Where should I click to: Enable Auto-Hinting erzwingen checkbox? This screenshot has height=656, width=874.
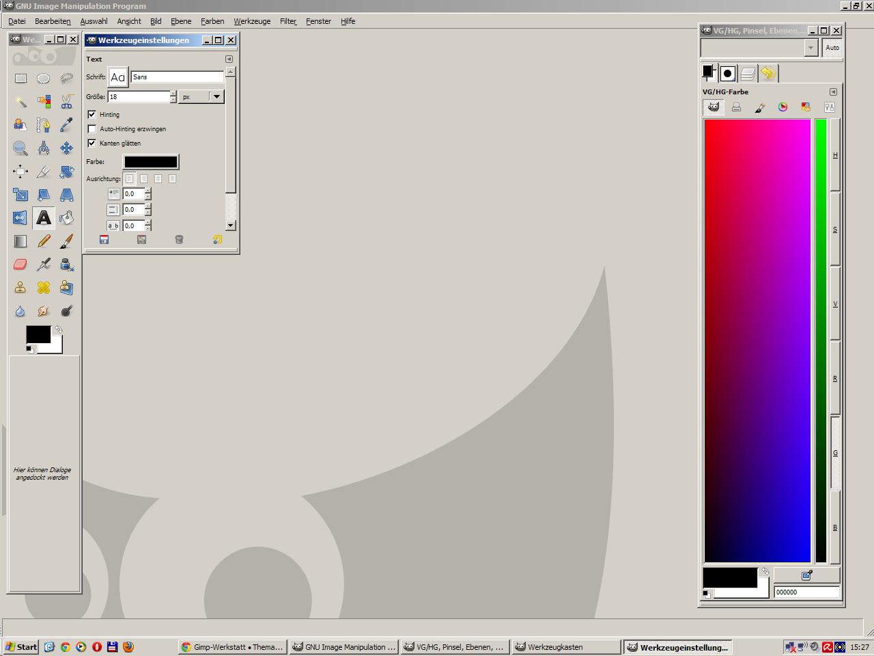coord(92,128)
